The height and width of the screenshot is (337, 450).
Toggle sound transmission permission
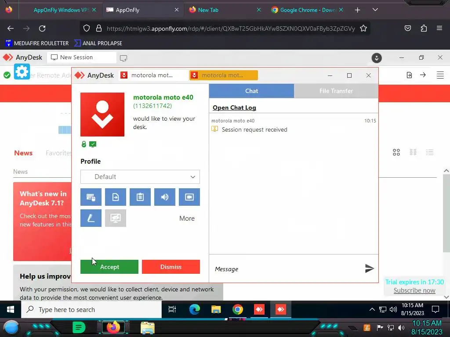[165, 197]
